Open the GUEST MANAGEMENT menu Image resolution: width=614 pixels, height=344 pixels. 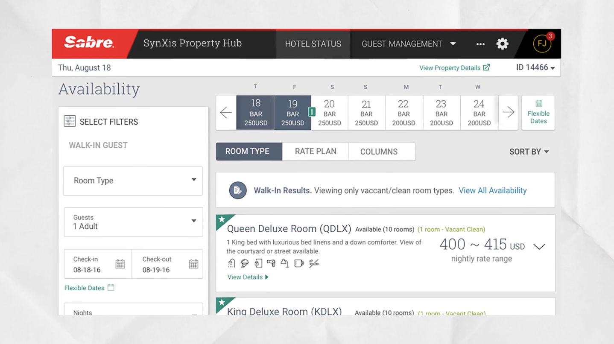409,44
